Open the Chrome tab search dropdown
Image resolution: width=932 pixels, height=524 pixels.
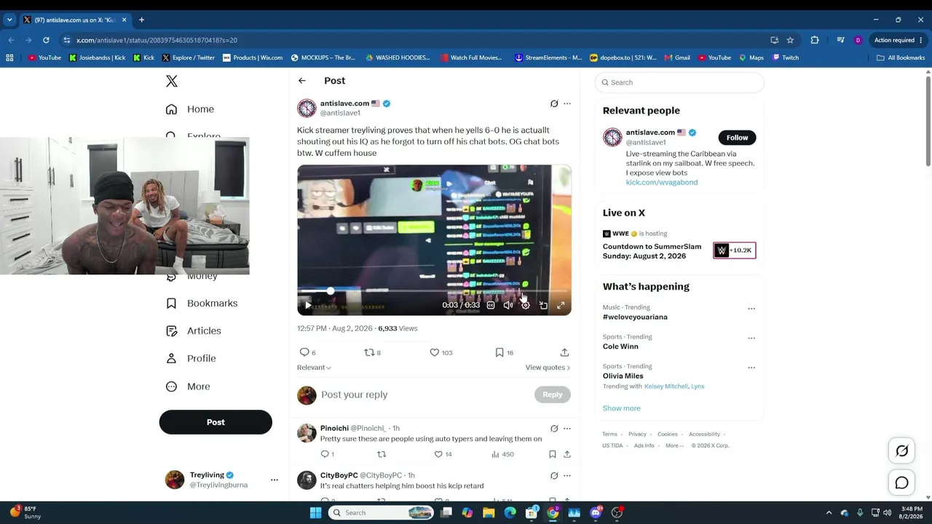tap(9, 20)
